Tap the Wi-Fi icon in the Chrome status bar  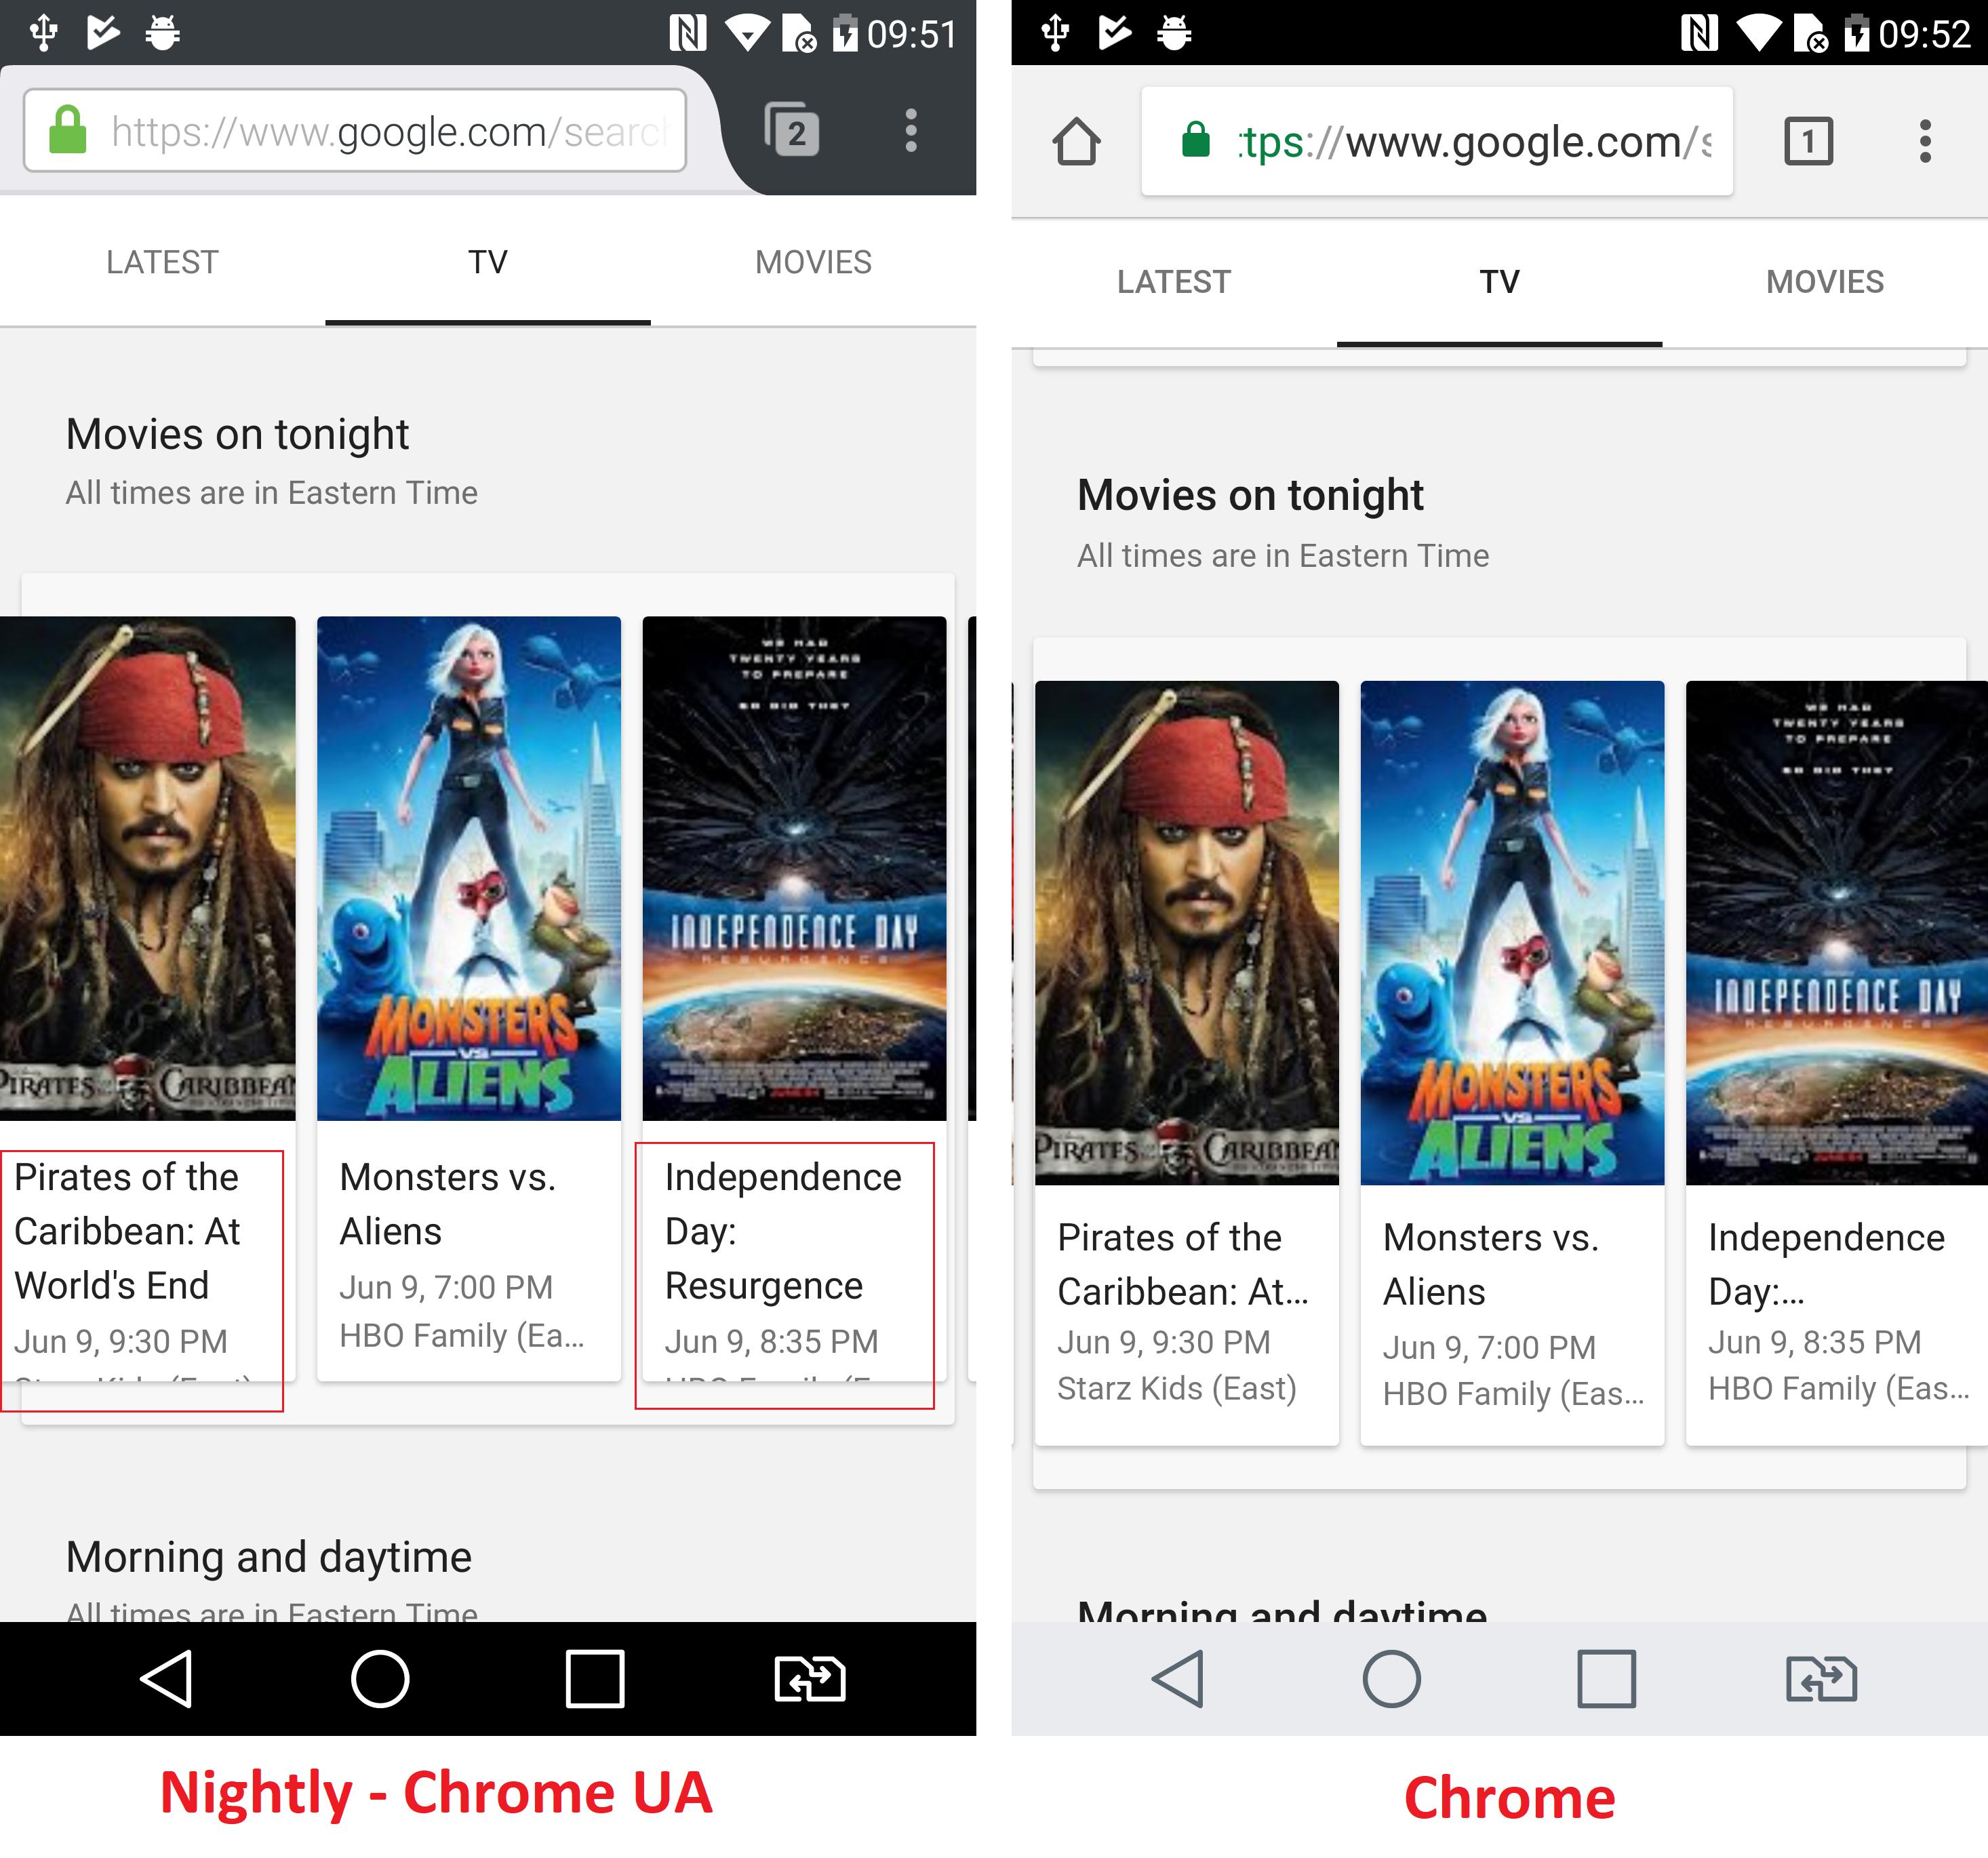[x=1759, y=33]
